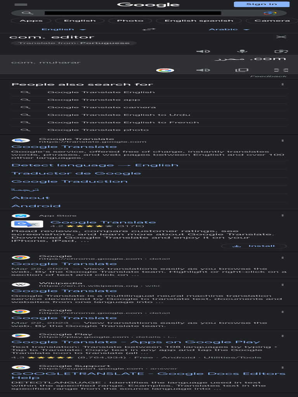The image size is (298, 397).
Task: Open more options for App Store result
Action: pyautogui.click(x=282, y=216)
